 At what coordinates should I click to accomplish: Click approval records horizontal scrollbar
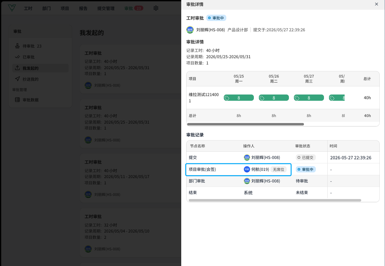click(275, 200)
